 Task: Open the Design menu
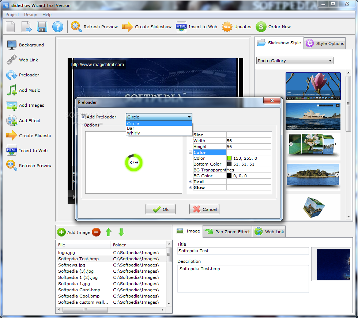tap(31, 15)
